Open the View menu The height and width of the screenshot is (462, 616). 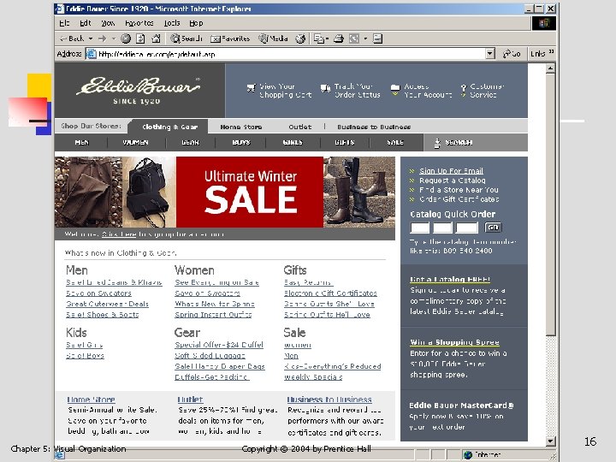point(108,23)
